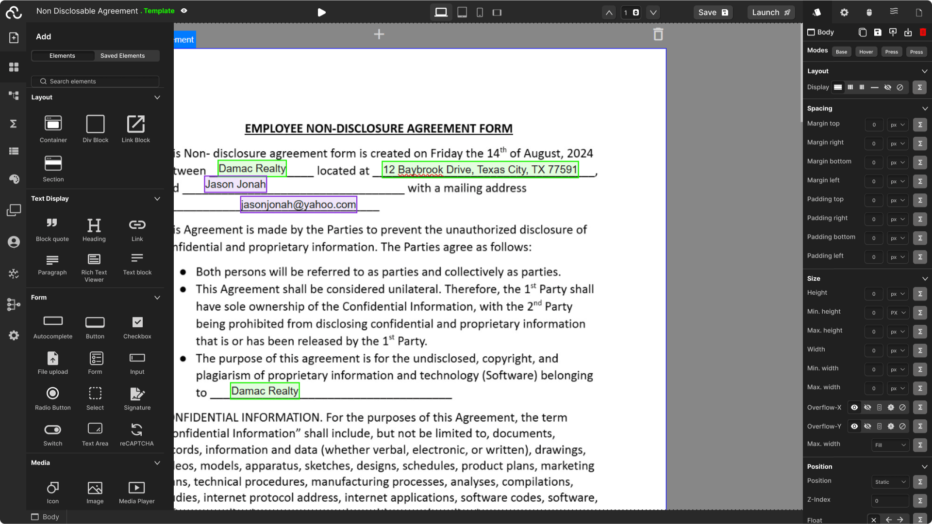Switch to desktop laptop viewport
Image resolution: width=932 pixels, height=524 pixels.
tap(441, 13)
